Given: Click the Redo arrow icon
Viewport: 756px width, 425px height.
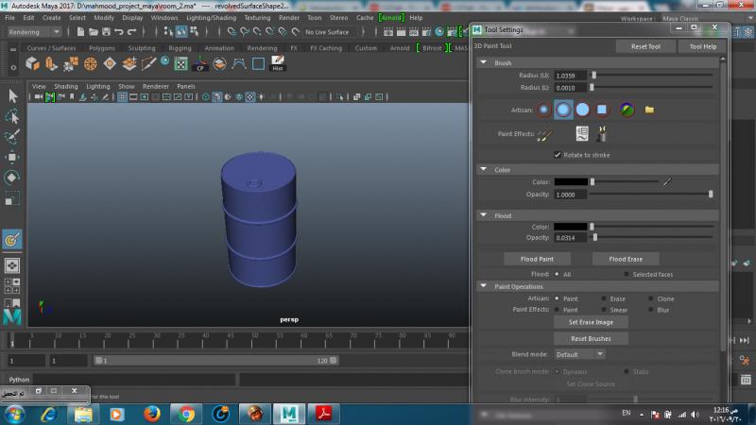Looking at the screenshot, I should 131,32.
